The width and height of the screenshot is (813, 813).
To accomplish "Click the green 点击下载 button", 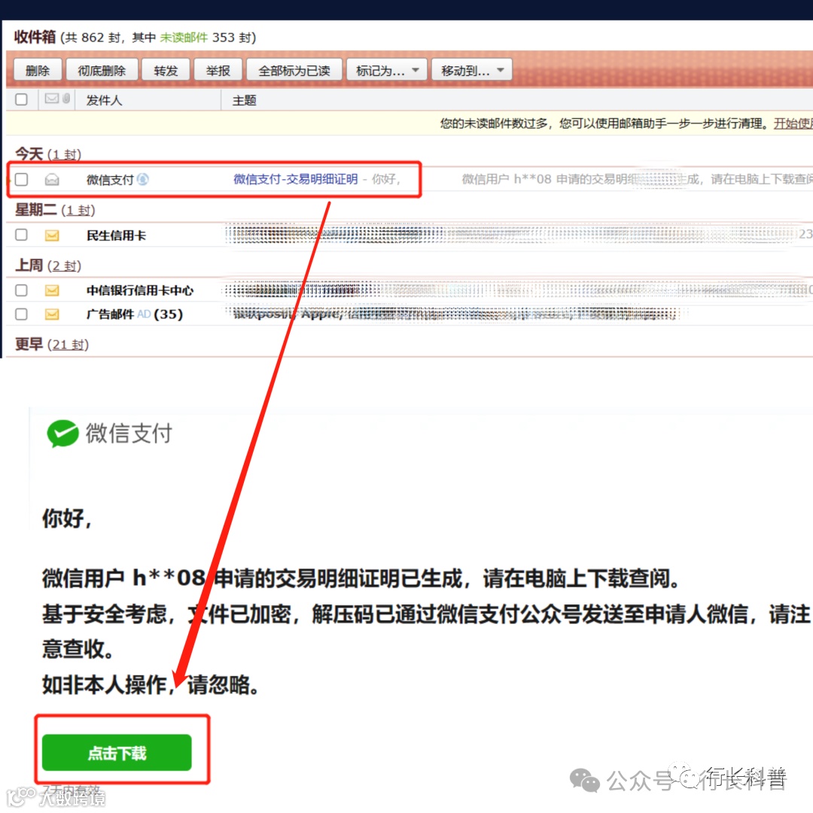I will pyautogui.click(x=117, y=752).
